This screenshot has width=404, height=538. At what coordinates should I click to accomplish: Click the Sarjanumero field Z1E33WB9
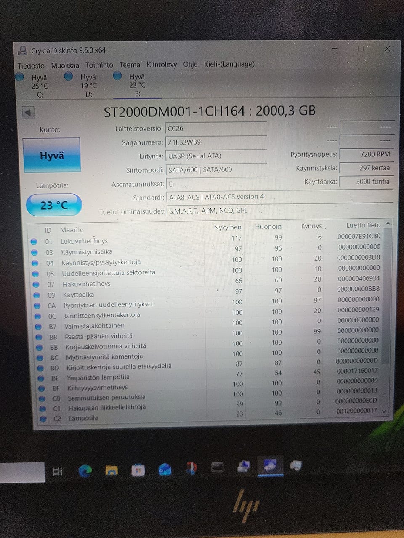[x=216, y=142]
